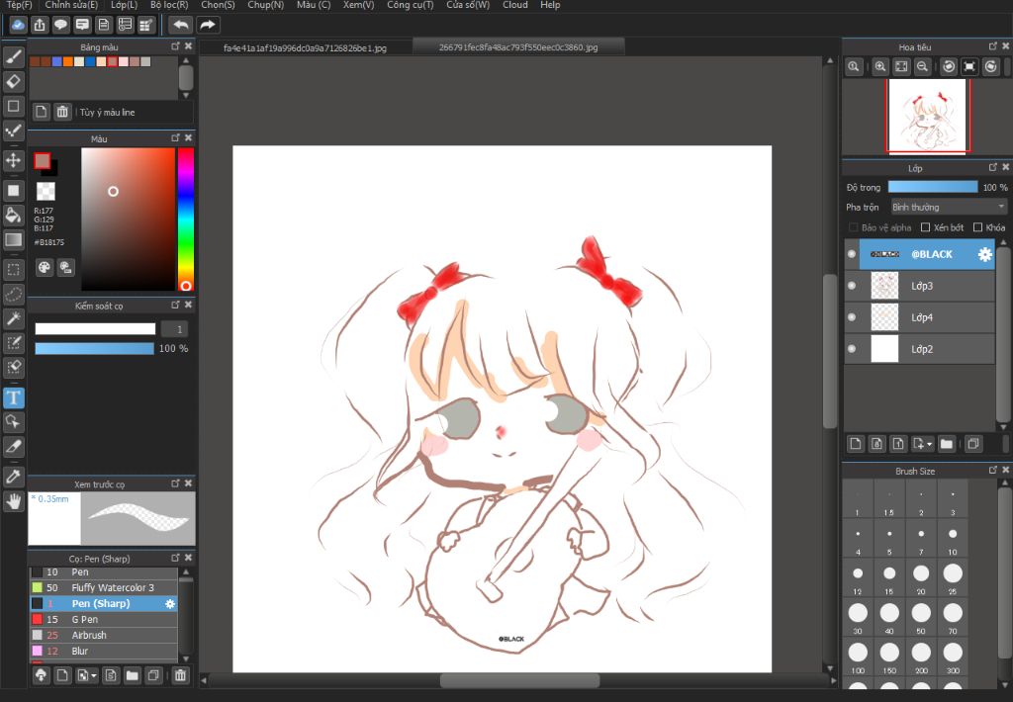The width and height of the screenshot is (1013, 702).
Task: Choose the Hand pan tool
Action: [x=14, y=500]
